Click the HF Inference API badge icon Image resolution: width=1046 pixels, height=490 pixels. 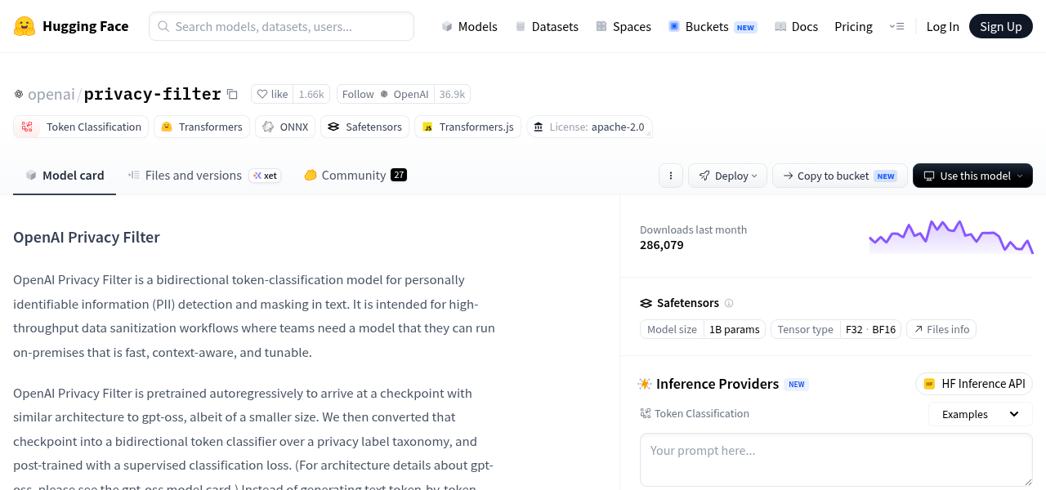pos(929,384)
